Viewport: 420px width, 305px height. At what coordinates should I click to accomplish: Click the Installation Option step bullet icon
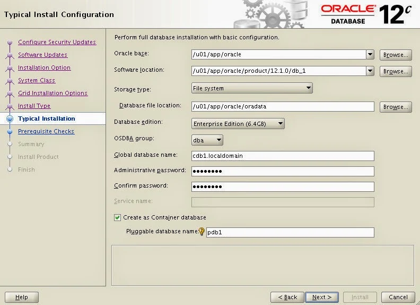(10, 68)
